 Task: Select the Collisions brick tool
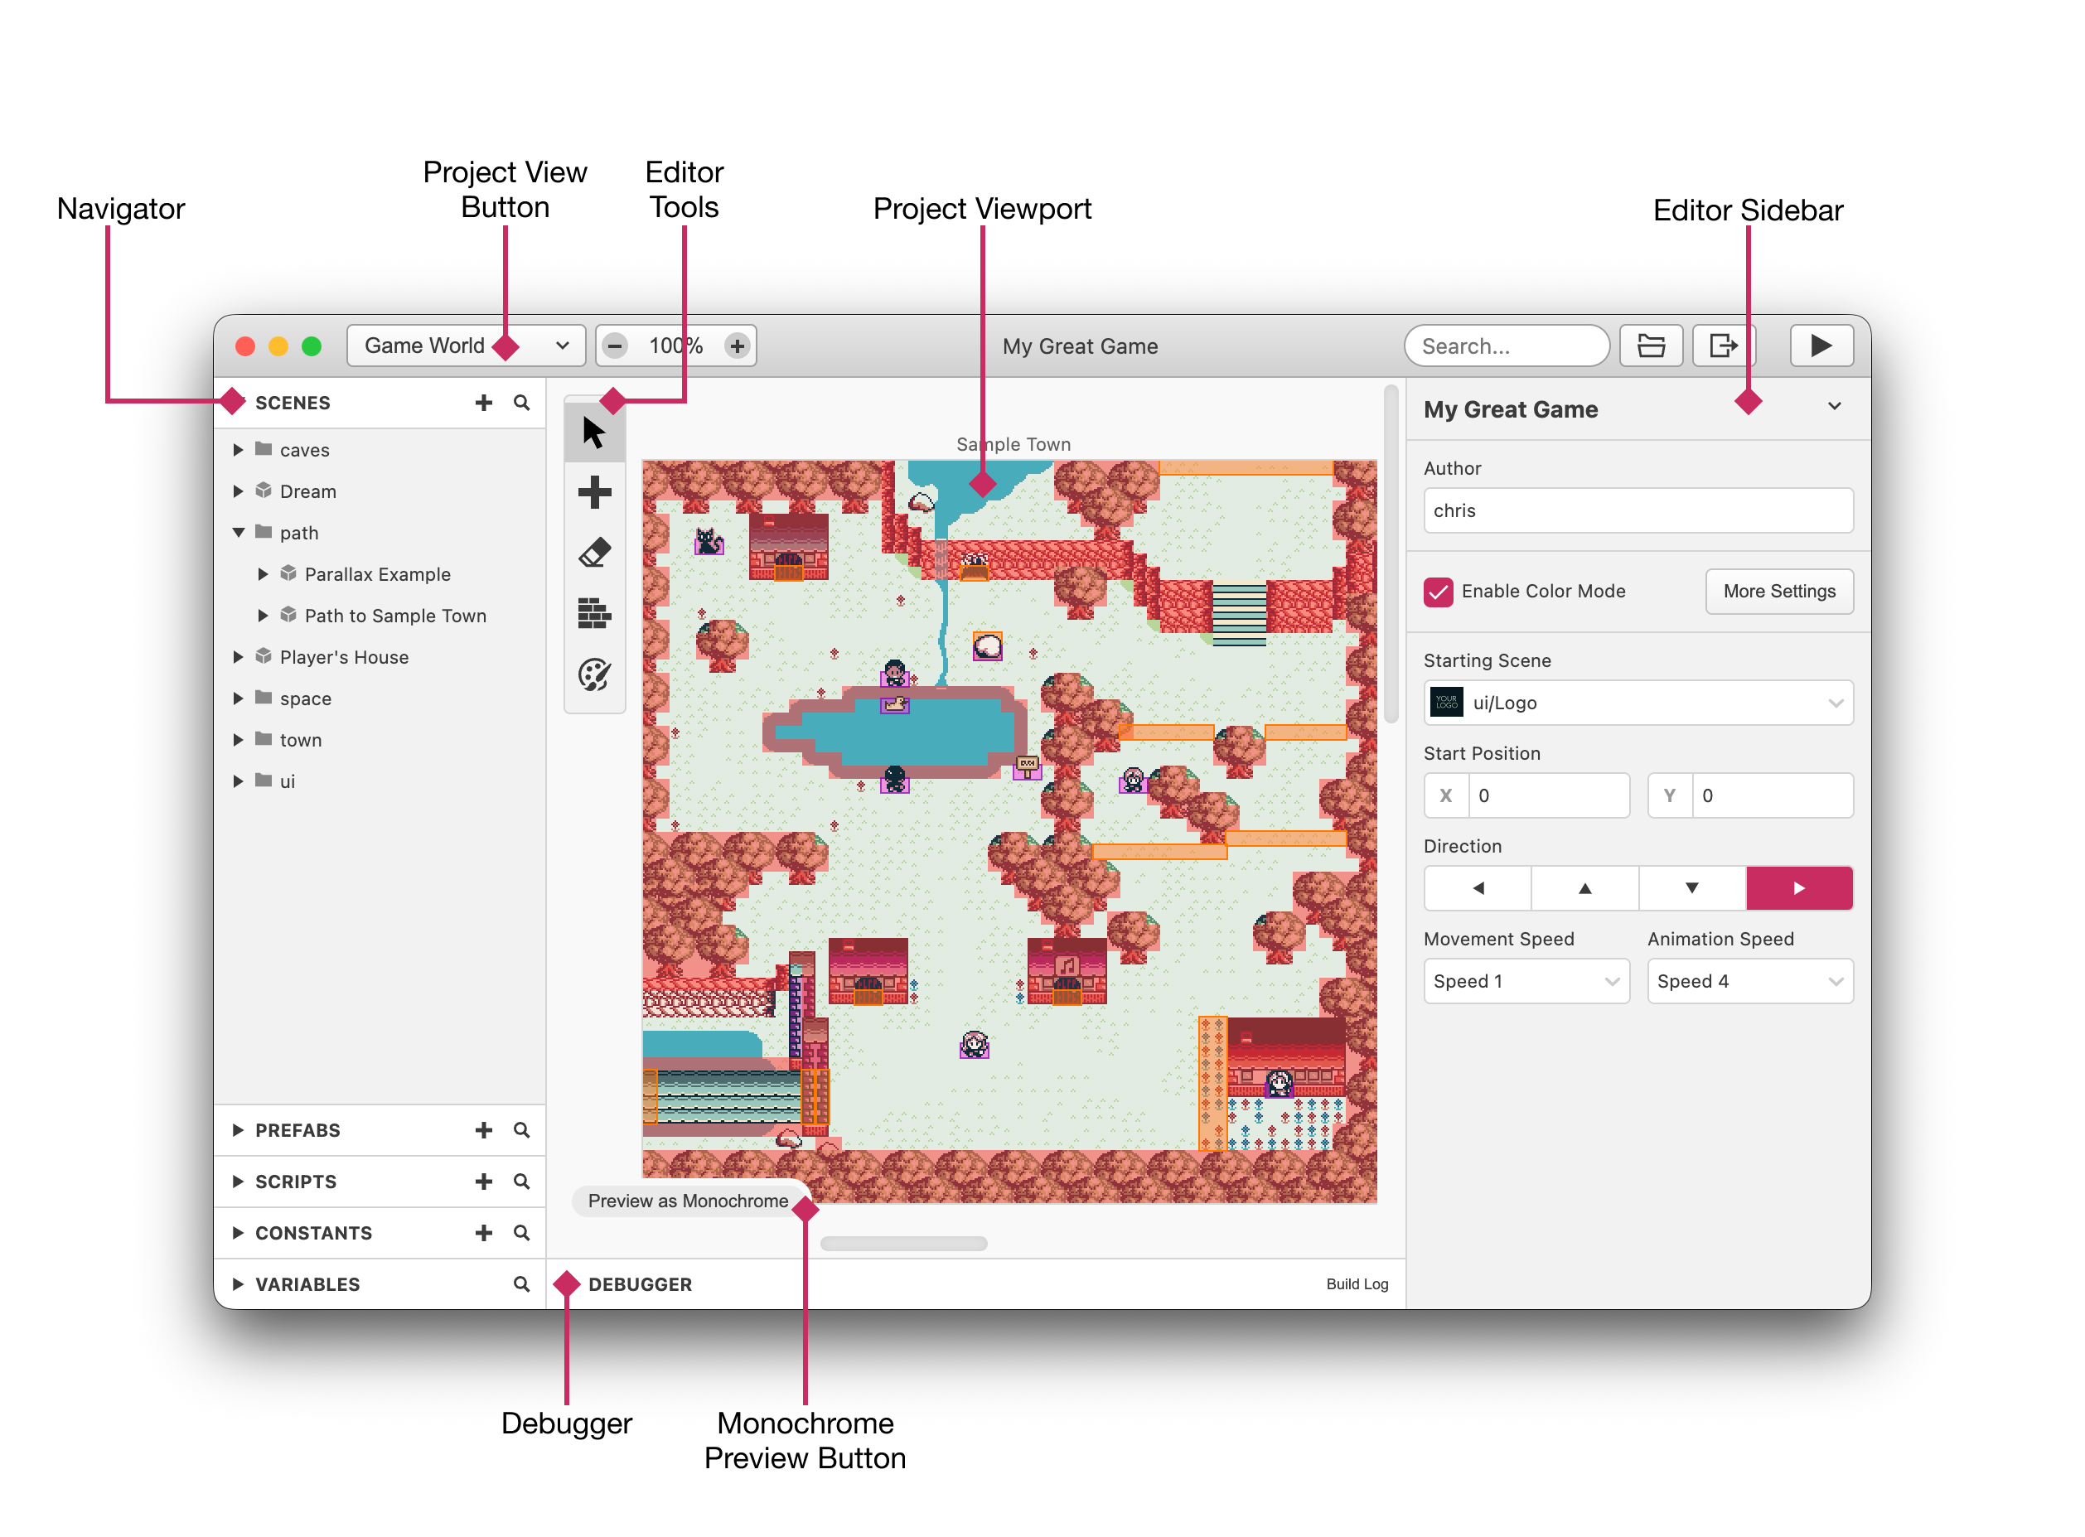593,613
